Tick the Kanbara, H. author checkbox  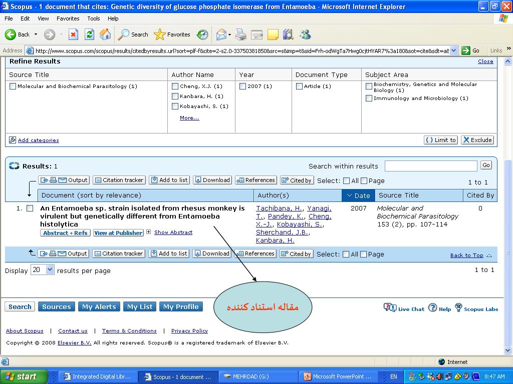point(175,96)
